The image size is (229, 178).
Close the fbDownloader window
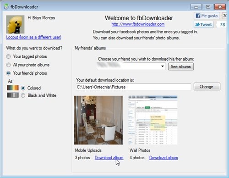(220, 7)
